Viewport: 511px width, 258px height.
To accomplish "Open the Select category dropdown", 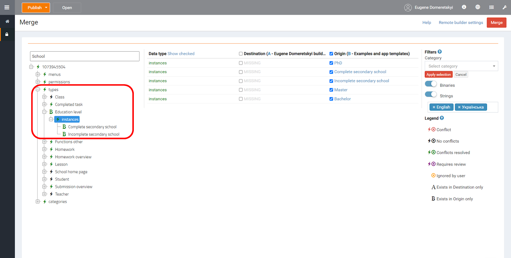I will (461, 66).
